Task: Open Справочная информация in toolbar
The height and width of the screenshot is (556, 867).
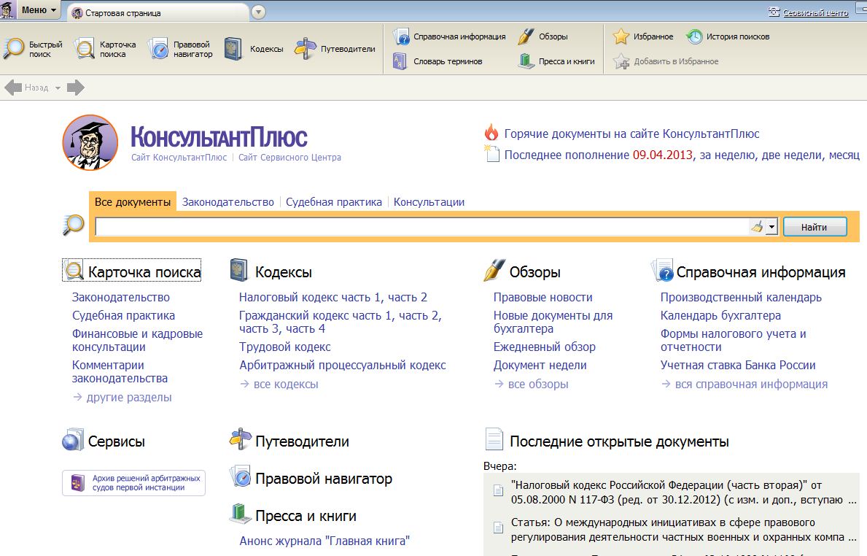Action: coord(449,36)
